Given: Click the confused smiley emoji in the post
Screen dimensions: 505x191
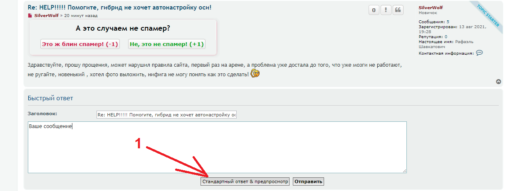Looking at the screenshot, I should pos(255,74).
